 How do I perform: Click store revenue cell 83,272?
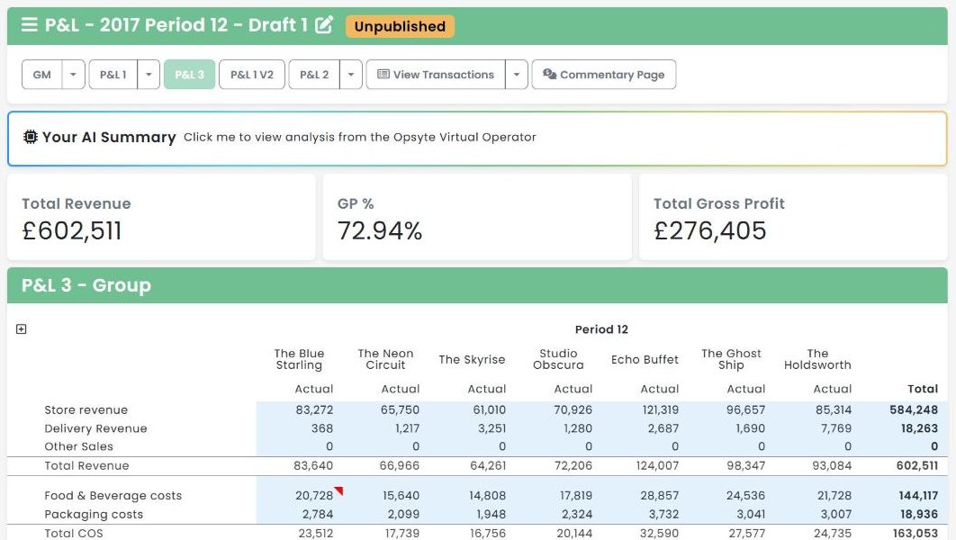[x=314, y=410]
